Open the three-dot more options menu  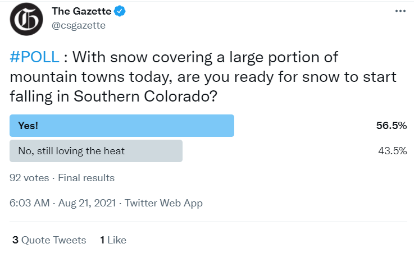400,11
